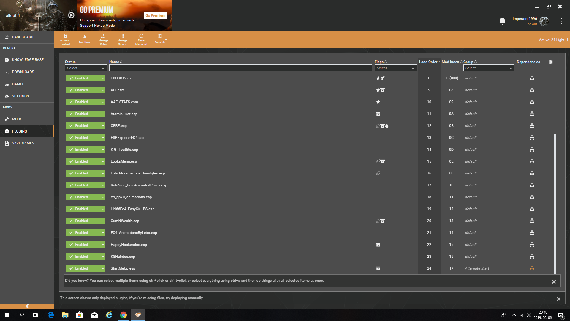Click the play icon on Fallout 4 banner
The width and height of the screenshot is (570, 321).
tap(71, 15)
